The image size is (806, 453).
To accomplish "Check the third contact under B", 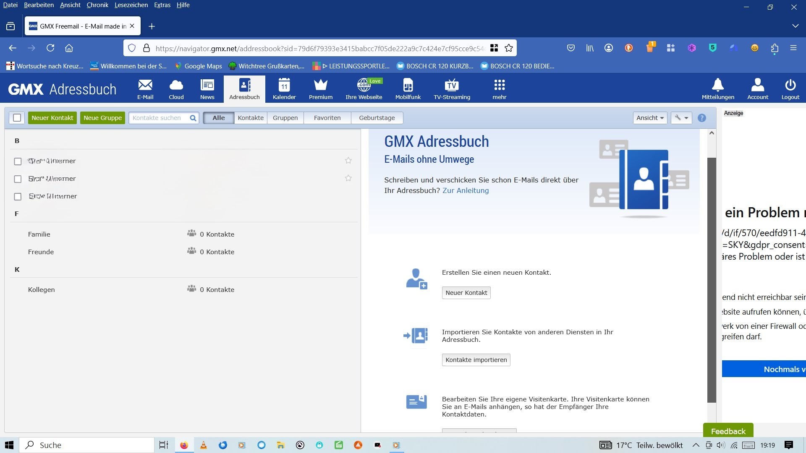I will click(18, 197).
